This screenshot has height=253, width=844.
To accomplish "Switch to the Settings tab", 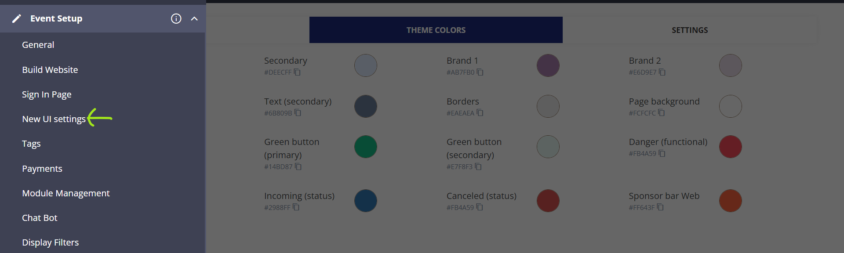I will click(689, 30).
